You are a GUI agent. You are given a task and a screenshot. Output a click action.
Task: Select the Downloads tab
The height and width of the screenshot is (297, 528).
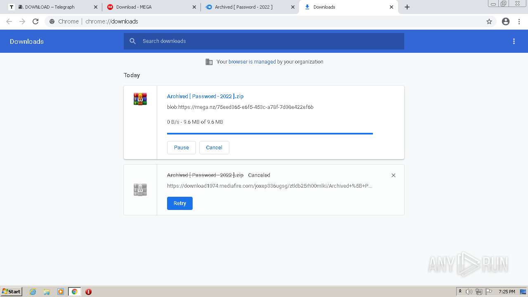(x=348, y=7)
